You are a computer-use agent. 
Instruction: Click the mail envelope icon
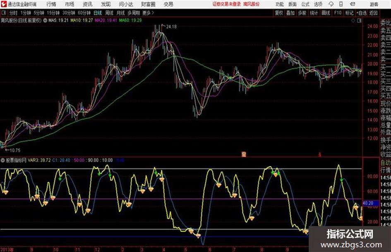click(x=353, y=4)
